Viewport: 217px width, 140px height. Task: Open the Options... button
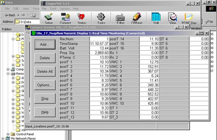point(45,85)
